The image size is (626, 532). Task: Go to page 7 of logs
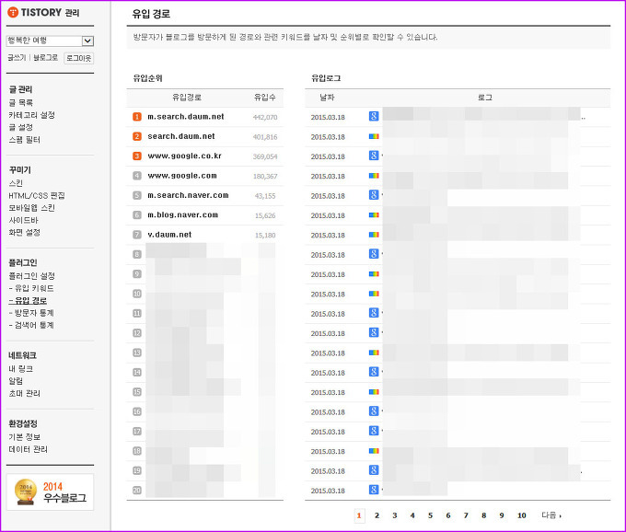point(466,515)
